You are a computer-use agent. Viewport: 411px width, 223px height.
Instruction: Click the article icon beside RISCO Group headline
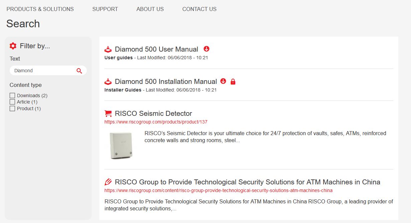click(108, 182)
